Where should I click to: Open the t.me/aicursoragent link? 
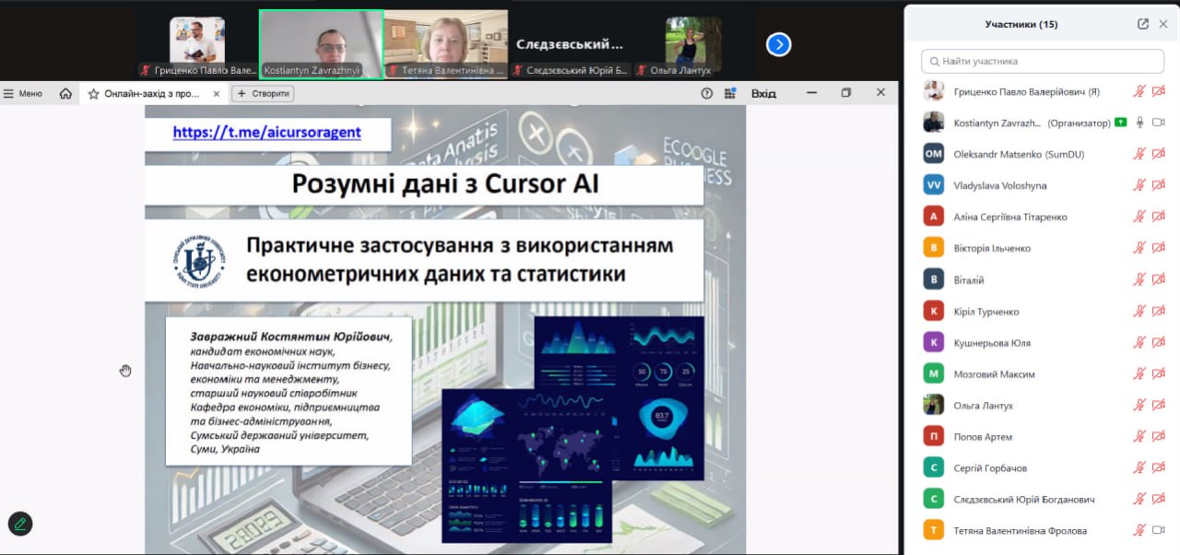[266, 132]
